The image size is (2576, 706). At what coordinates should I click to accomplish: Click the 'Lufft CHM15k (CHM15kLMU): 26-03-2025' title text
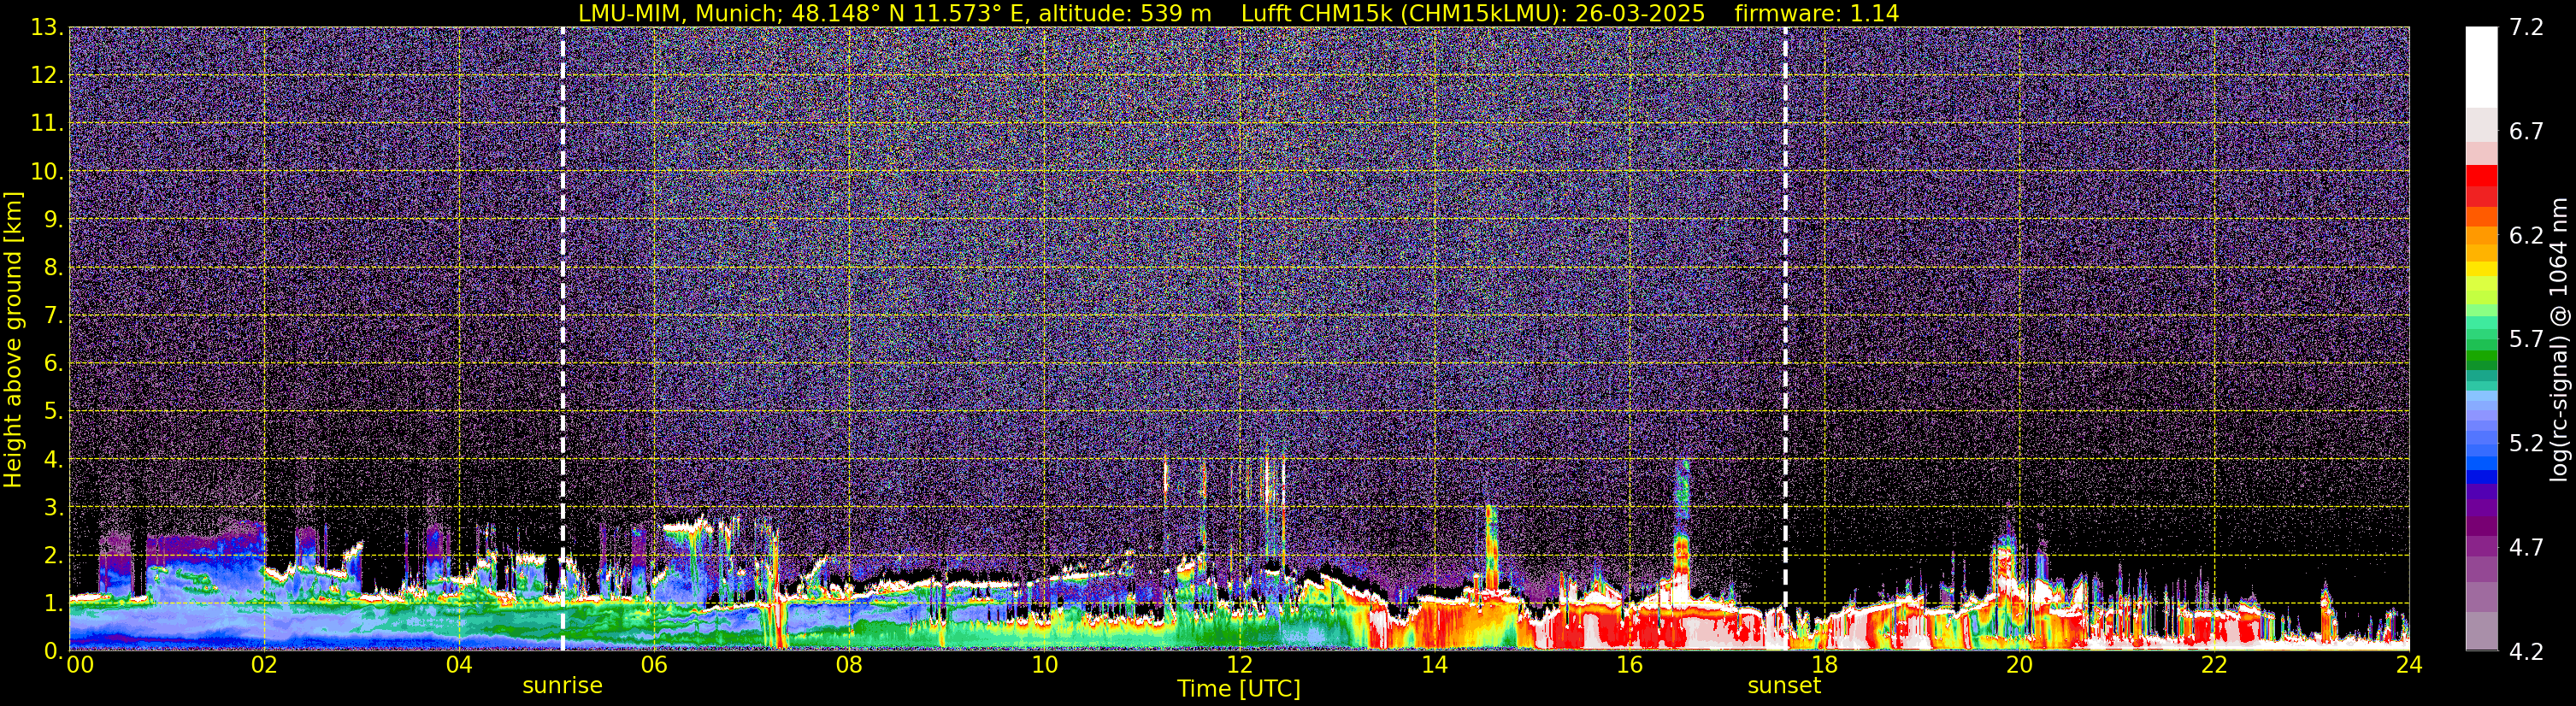pyautogui.click(x=1473, y=14)
